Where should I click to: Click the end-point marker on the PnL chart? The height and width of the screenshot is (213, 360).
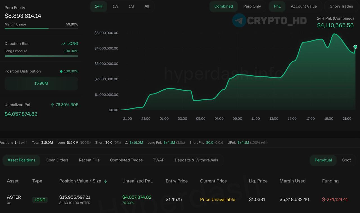tap(355, 47)
